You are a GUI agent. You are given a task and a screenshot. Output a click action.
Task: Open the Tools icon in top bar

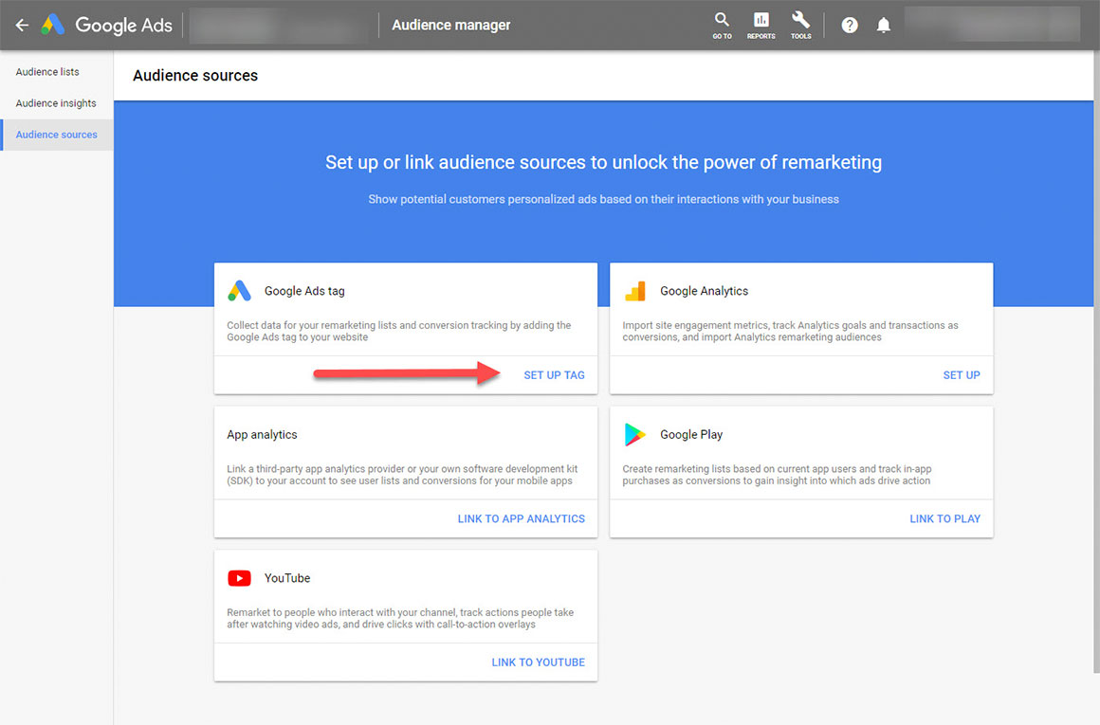pyautogui.click(x=800, y=24)
